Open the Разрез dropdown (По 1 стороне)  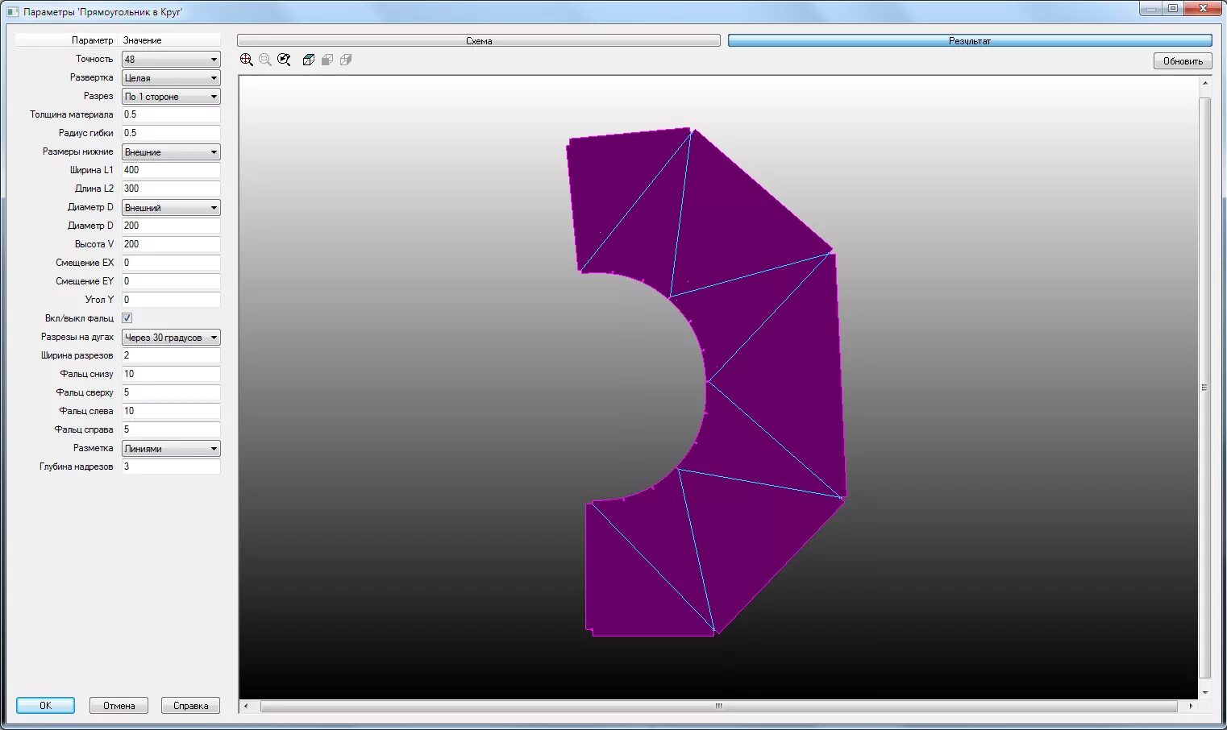point(171,97)
